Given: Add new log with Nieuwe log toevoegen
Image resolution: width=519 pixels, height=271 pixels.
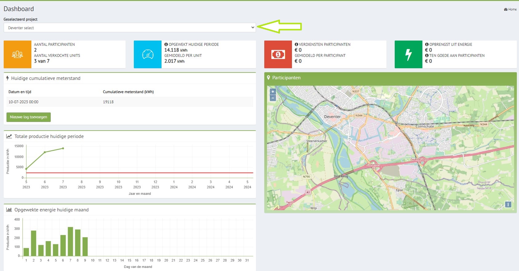Looking at the screenshot, I should (29, 117).
